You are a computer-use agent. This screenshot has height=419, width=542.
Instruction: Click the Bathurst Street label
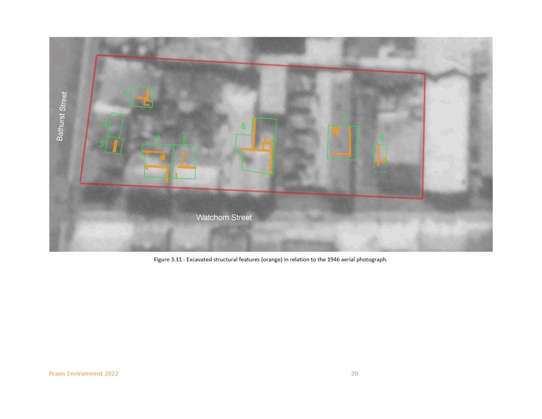click(x=61, y=116)
